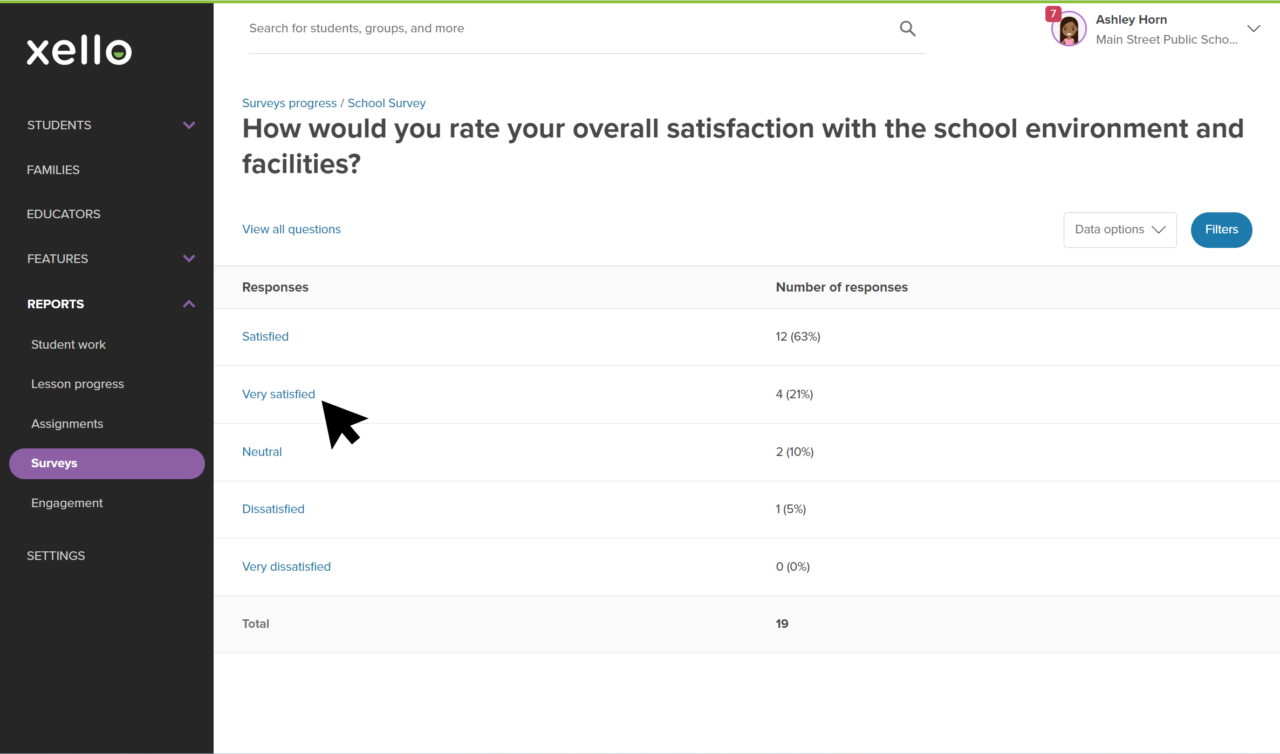Expand the Students menu chevron
1280x754 pixels.
(x=189, y=125)
